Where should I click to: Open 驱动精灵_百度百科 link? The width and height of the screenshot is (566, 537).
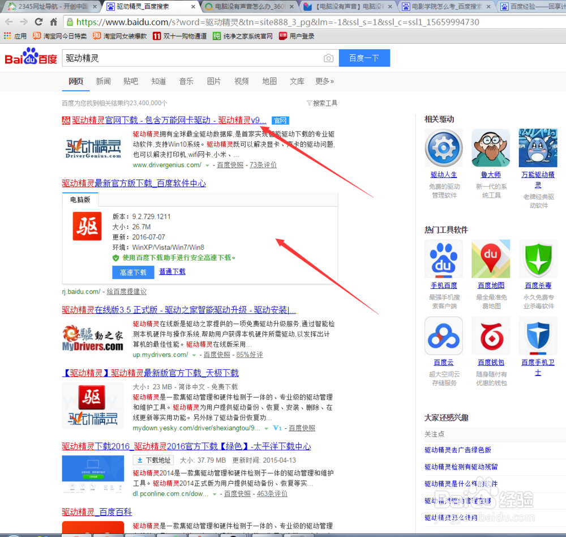point(97,512)
